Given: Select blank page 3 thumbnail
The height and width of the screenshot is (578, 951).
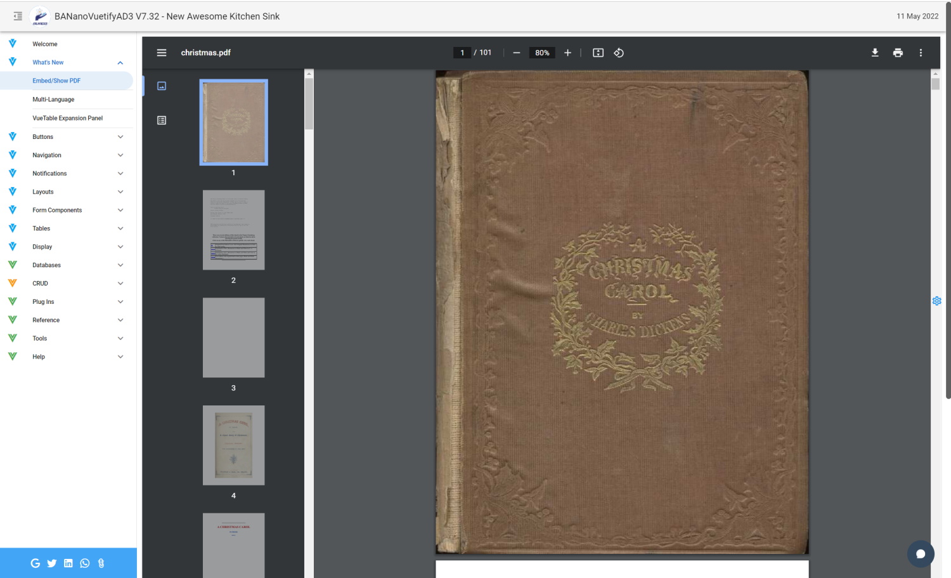Looking at the screenshot, I should (x=233, y=338).
